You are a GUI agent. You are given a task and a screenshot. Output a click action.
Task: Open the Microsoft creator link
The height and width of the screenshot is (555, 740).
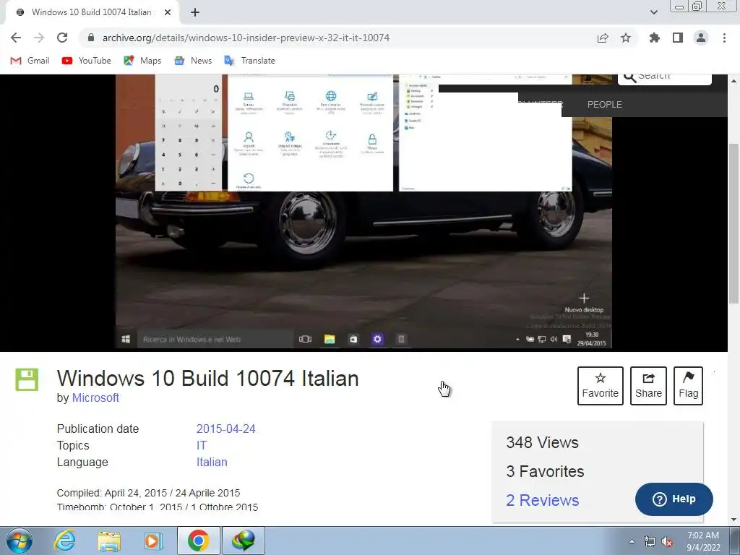pyautogui.click(x=95, y=398)
